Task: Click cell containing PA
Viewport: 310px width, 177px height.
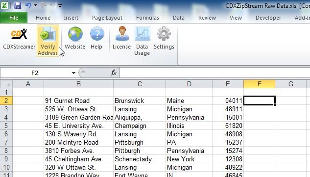Action: coord(189,142)
